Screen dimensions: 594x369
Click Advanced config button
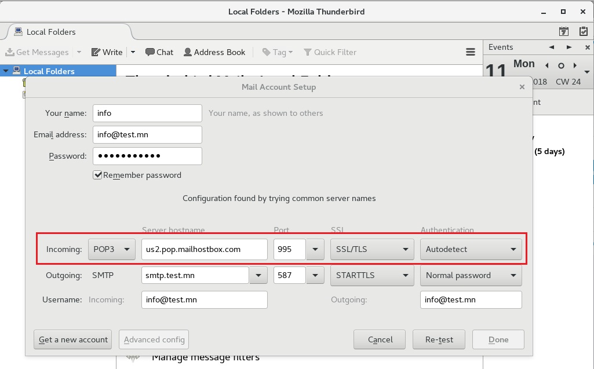pos(154,339)
